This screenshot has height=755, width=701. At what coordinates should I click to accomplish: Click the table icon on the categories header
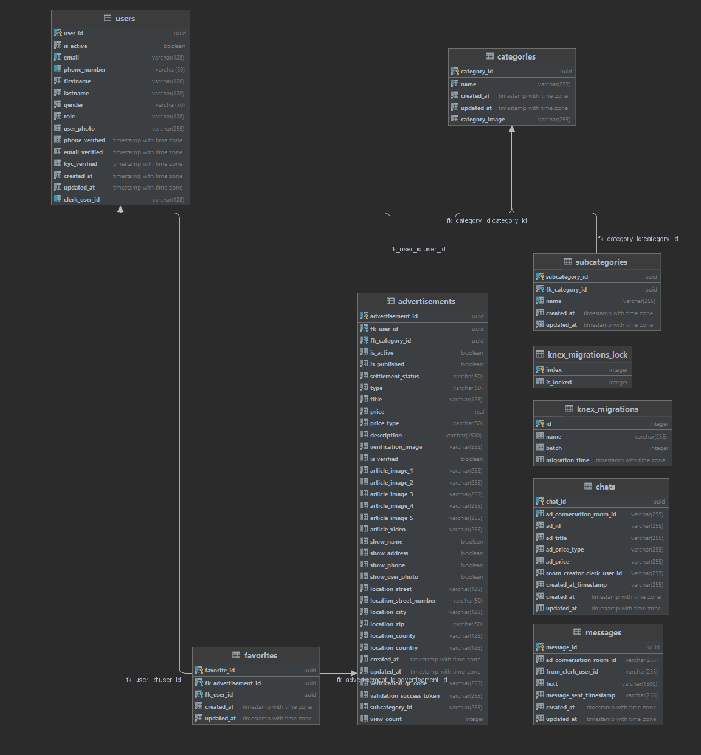click(x=491, y=56)
